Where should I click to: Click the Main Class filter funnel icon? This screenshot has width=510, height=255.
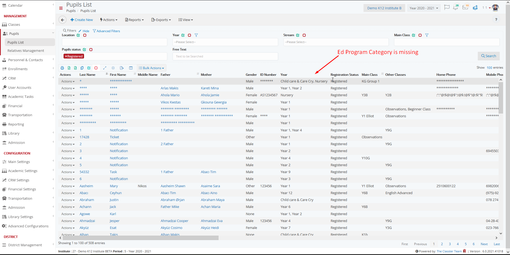[x=427, y=35]
